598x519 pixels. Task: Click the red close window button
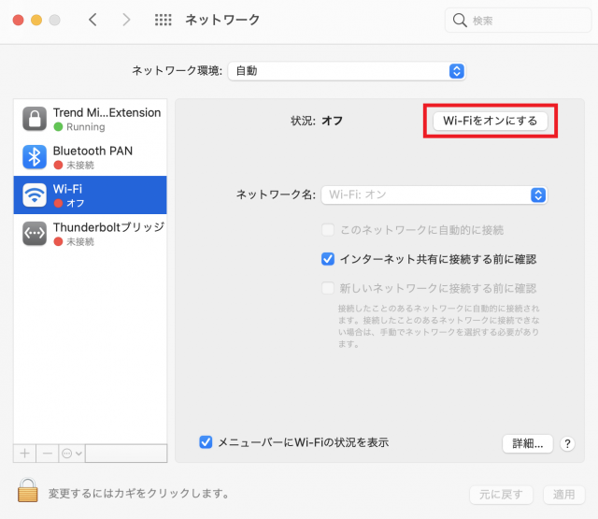click(x=19, y=20)
